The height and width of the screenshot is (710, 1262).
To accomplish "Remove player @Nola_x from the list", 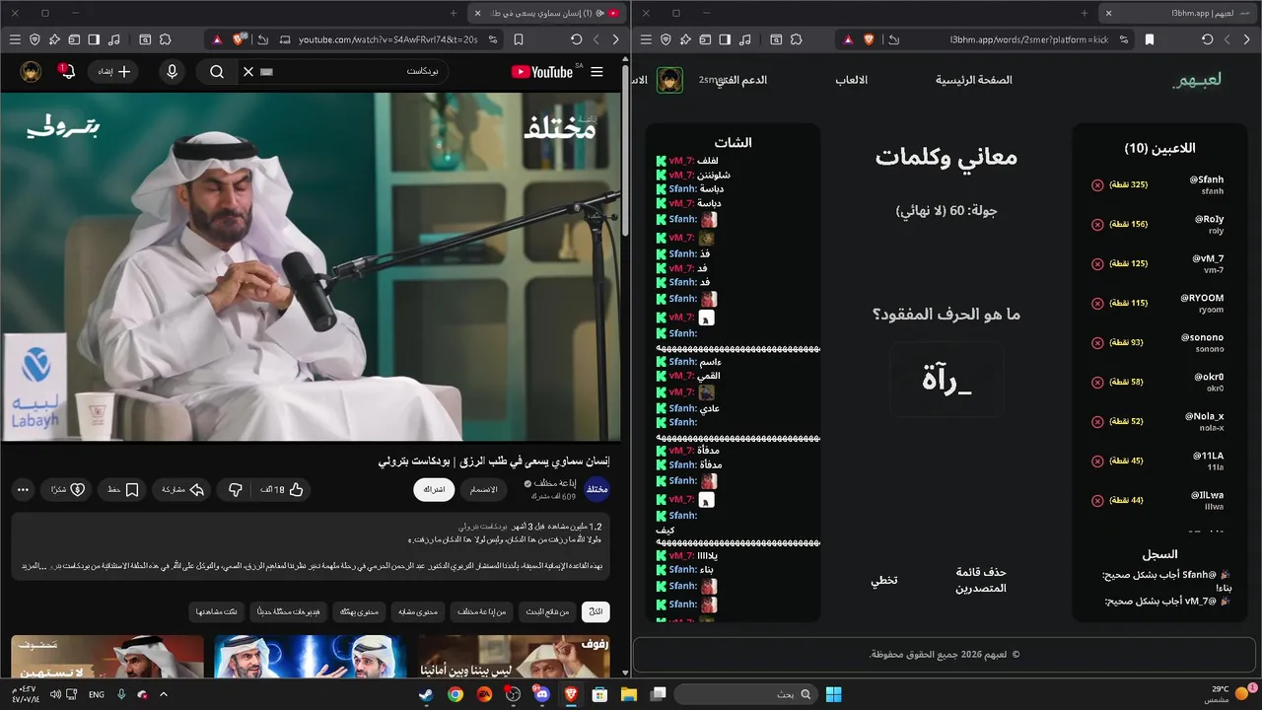I will [x=1097, y=422].
